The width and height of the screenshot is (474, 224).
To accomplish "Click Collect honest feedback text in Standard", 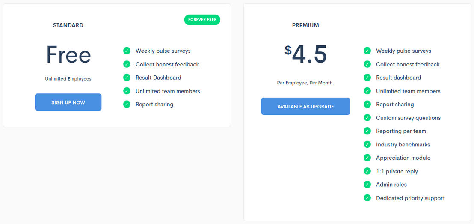I will [167, 64].
